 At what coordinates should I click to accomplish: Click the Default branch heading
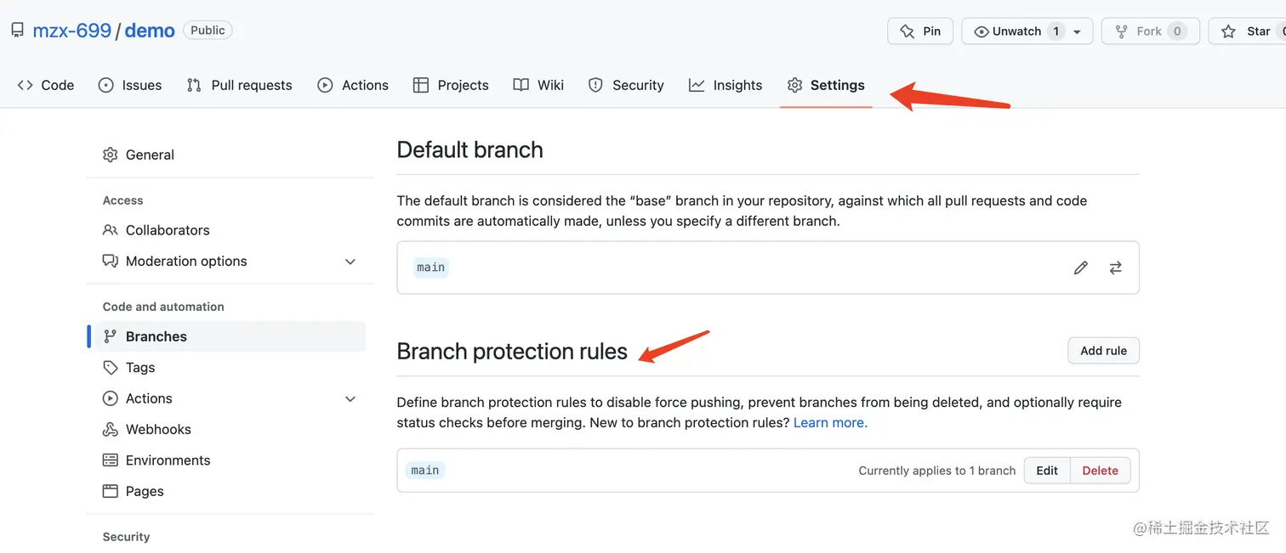click(x=469, y=150)
